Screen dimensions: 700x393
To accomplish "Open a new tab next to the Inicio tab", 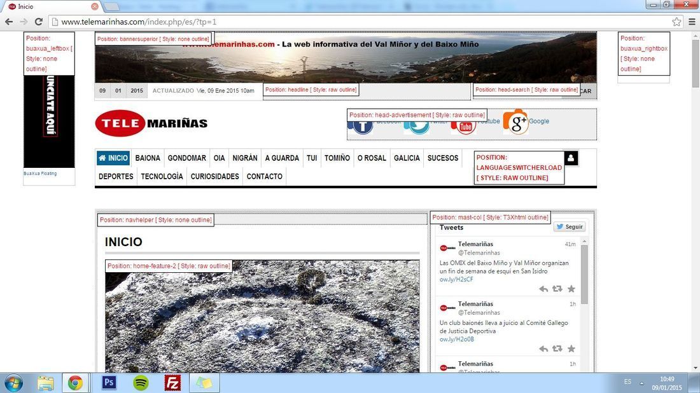I will (111, 7).
